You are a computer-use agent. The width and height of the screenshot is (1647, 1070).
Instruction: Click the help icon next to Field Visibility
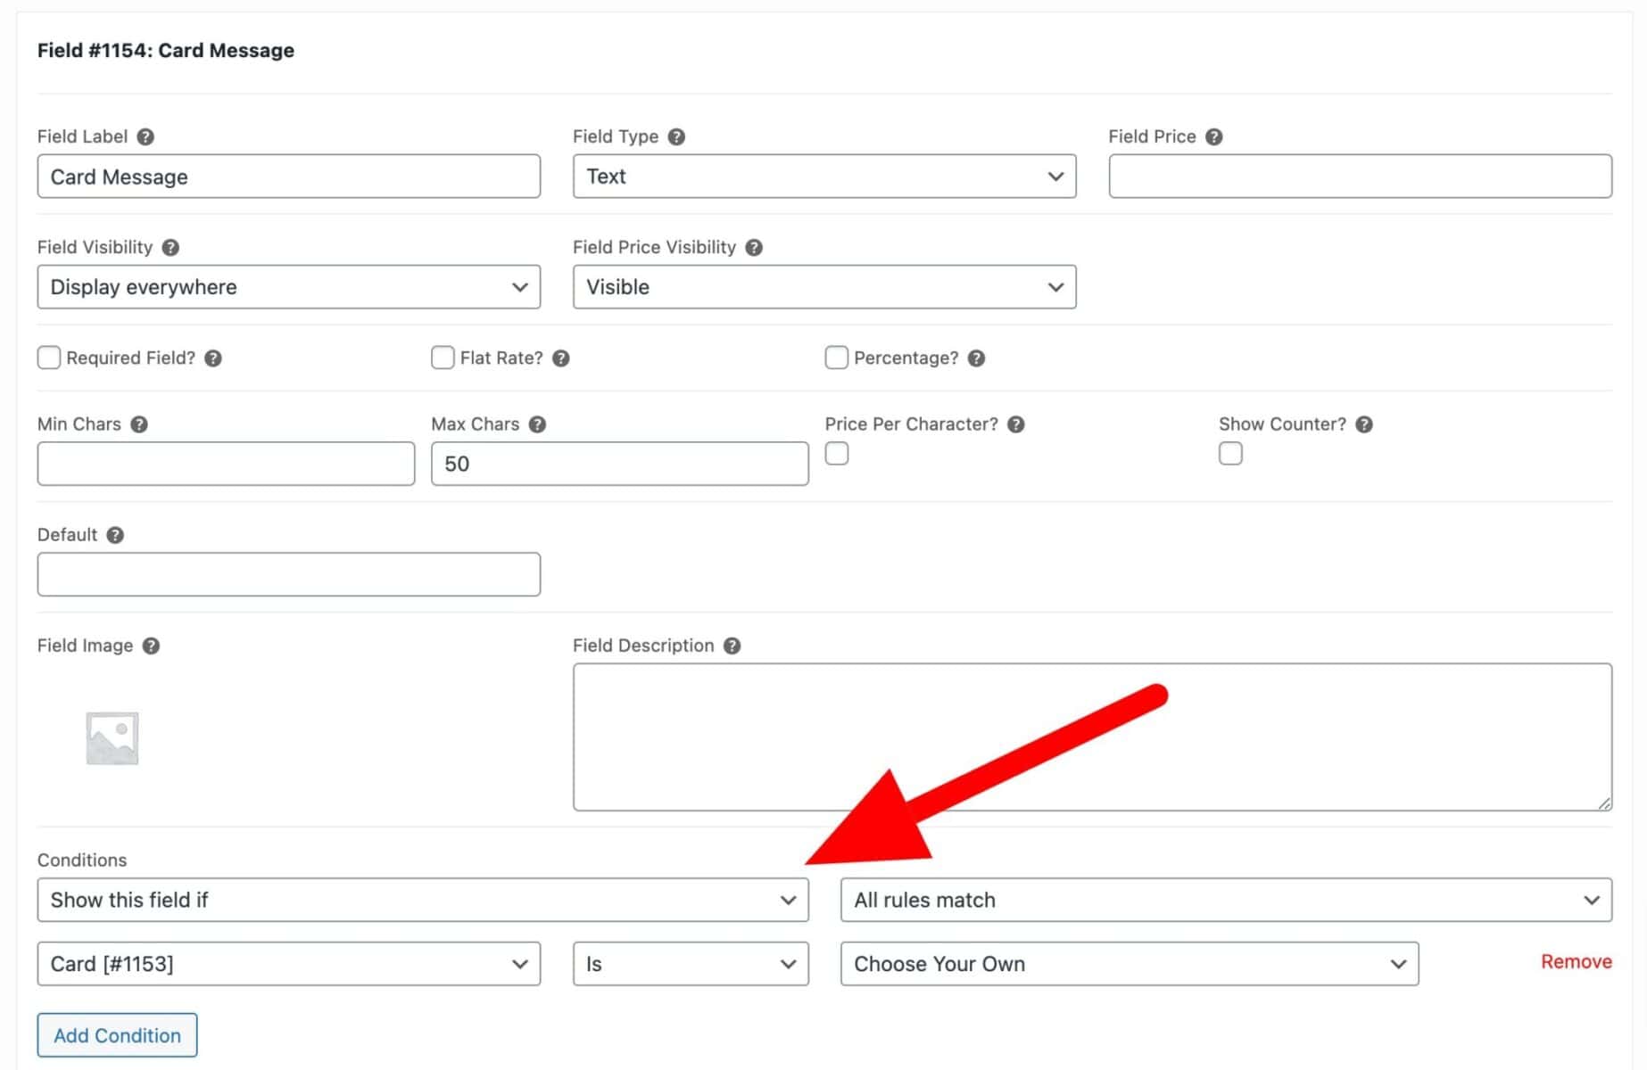point(170,247)
